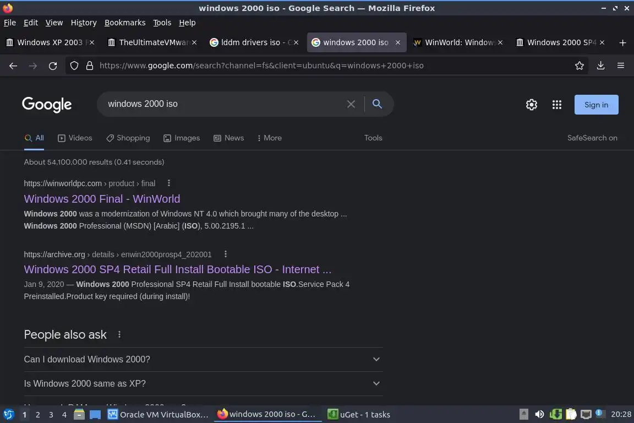Open the Edit menu

click(x=31, y=23)
